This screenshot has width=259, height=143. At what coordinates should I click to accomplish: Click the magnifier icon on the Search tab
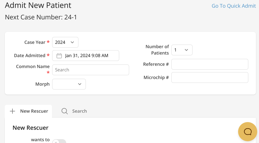coord(65,111)
